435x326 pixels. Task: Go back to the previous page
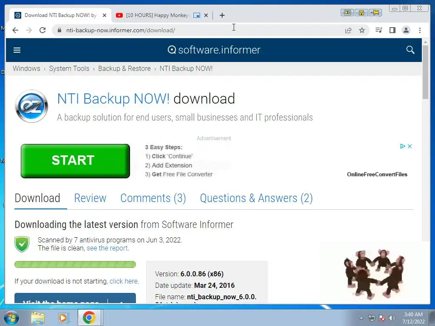15,30
